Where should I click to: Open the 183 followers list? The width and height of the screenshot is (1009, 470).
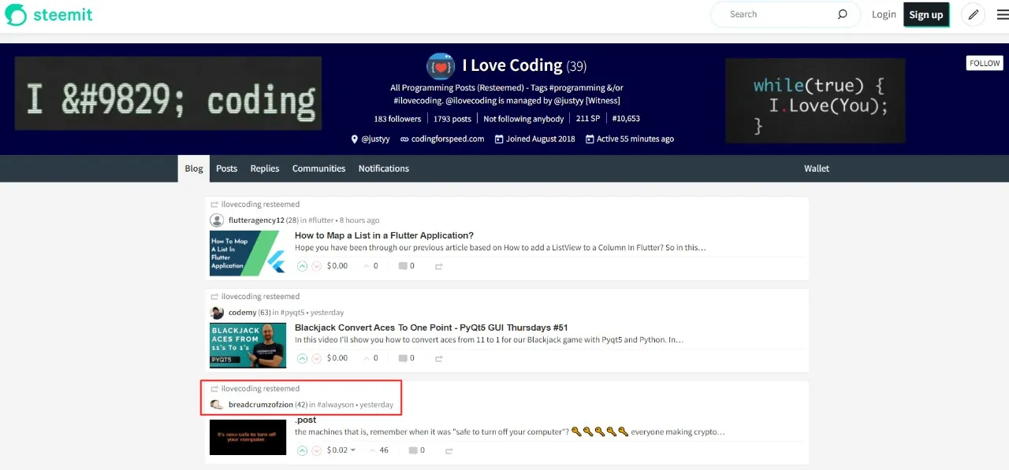(397, 119)
